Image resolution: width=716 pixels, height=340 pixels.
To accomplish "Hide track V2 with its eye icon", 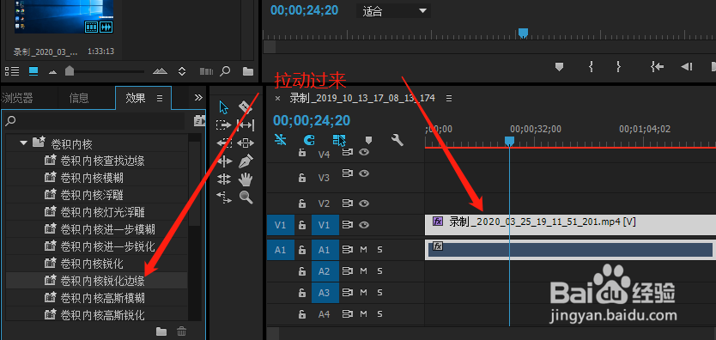I will click(x=363, y=203).
